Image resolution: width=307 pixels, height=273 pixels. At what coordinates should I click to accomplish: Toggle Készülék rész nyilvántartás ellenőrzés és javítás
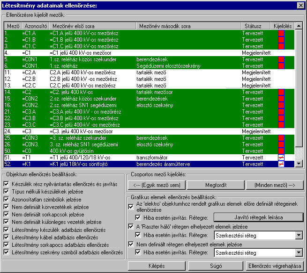pyautogui.click(x=7, y=184)
